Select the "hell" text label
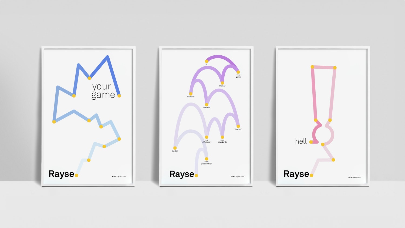This screenshot has width=405, height=228. [x=301, y=141]
